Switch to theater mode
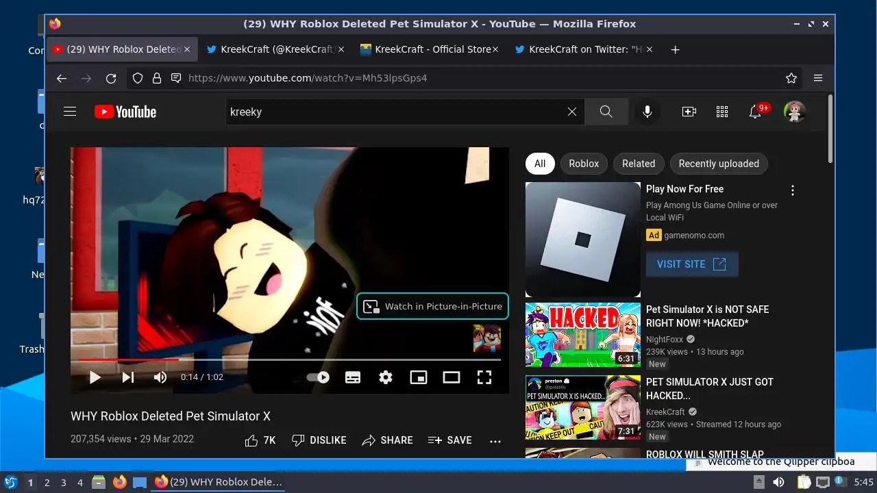The height and width of the screenshot is (493, 877). tap(452, 377)
